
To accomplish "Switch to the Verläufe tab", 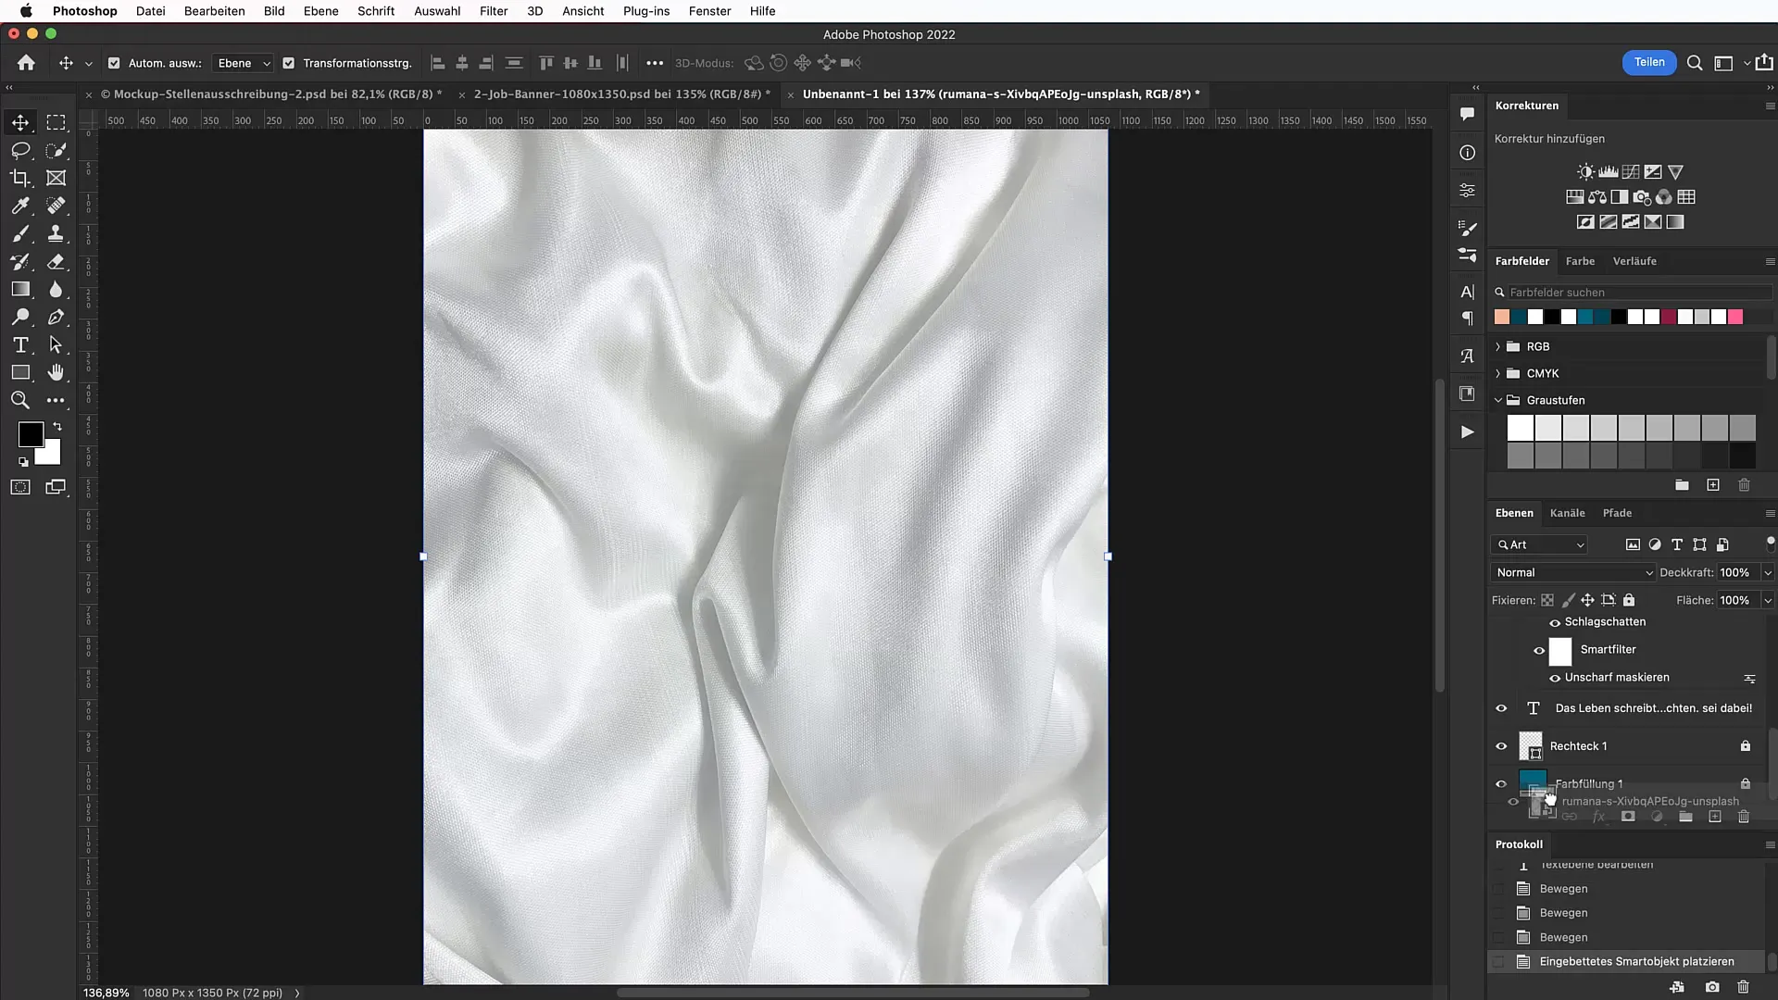I will click(x=1634, y=261).
